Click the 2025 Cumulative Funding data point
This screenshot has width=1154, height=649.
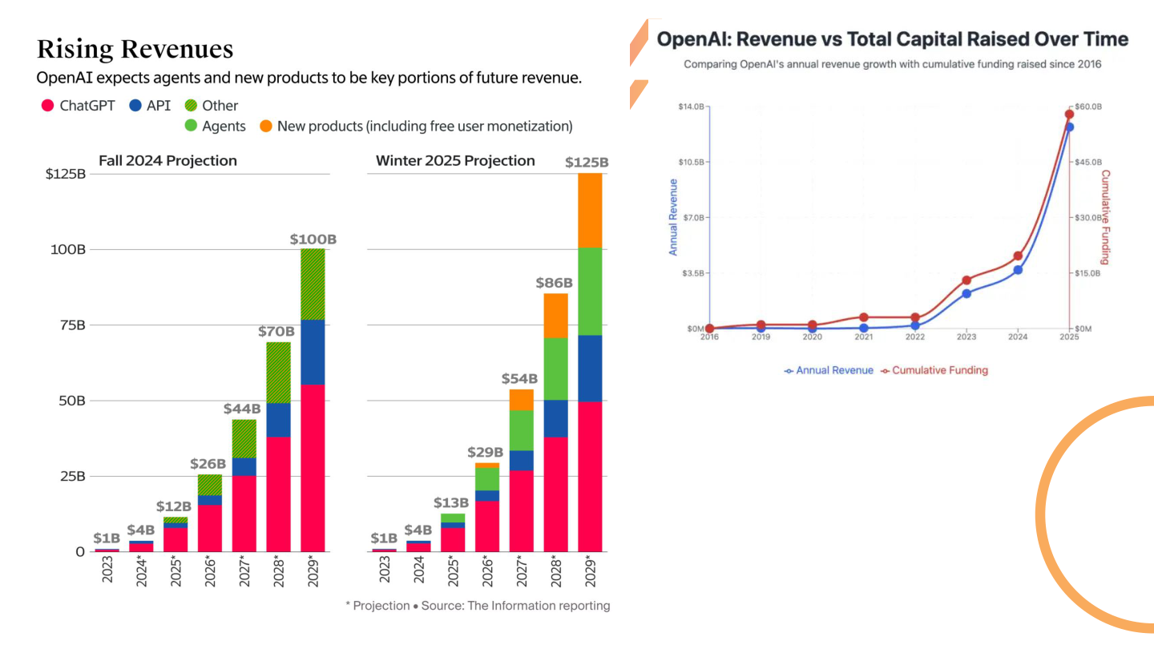pos(1069,114)
